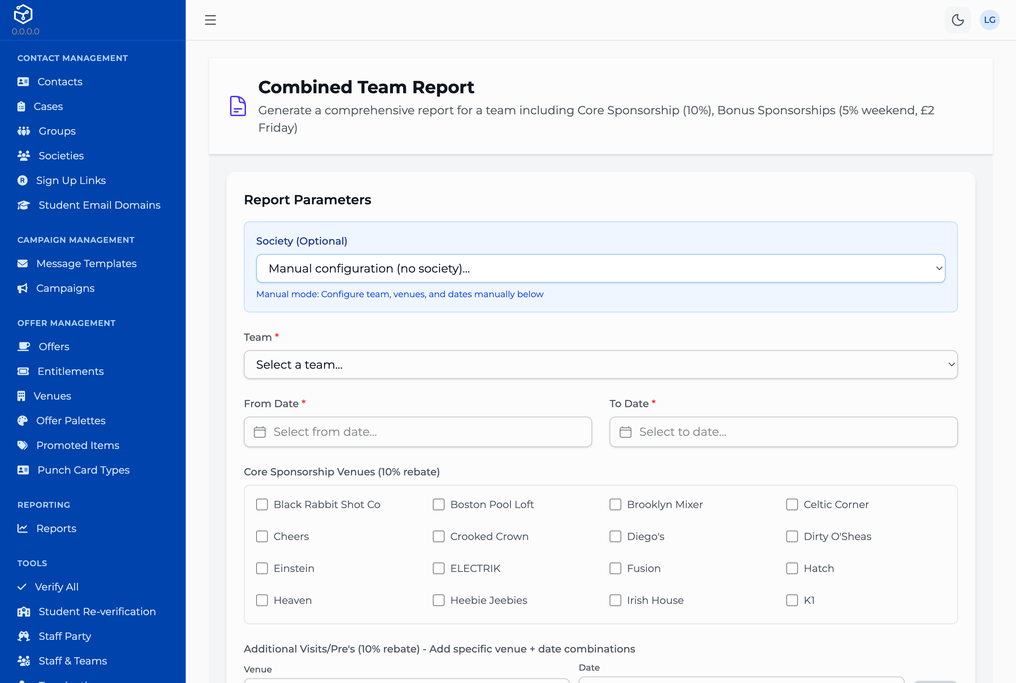This screenshot has width=1016, height=683.
Task: Open the LG user avatar menu
Action: 990,20
